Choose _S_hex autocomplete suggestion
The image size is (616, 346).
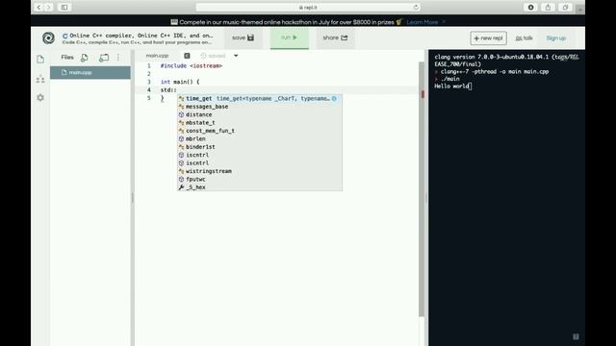[x=260, y=187]
